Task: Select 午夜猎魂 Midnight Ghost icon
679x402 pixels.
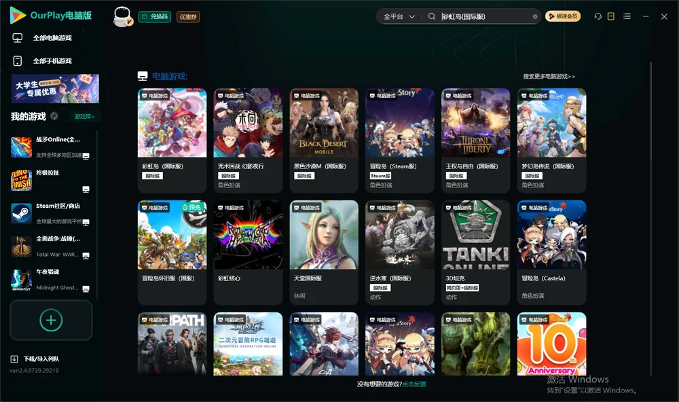Action: coord(21,280)
